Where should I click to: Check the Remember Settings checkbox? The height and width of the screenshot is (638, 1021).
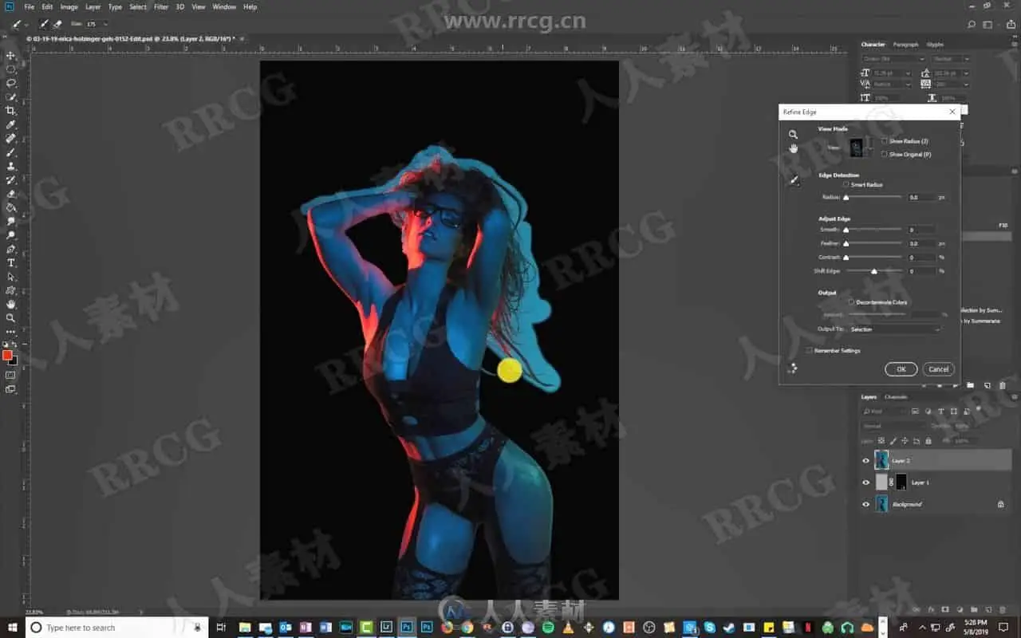tap(810, 350)
